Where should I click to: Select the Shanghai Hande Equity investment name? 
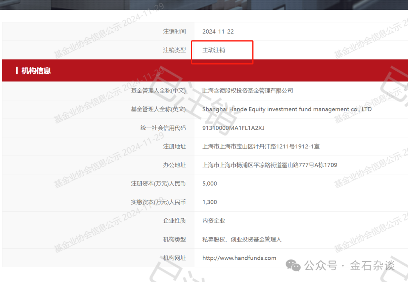tap(287, 109)
